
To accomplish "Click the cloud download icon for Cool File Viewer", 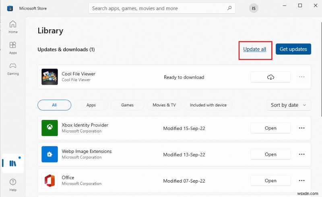I will click(x=270, y=77).
